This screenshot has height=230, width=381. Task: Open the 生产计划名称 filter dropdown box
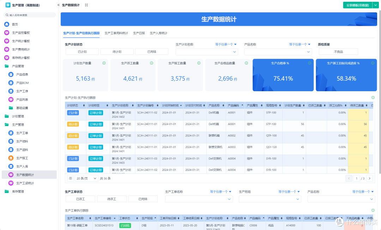pos(207,52)
